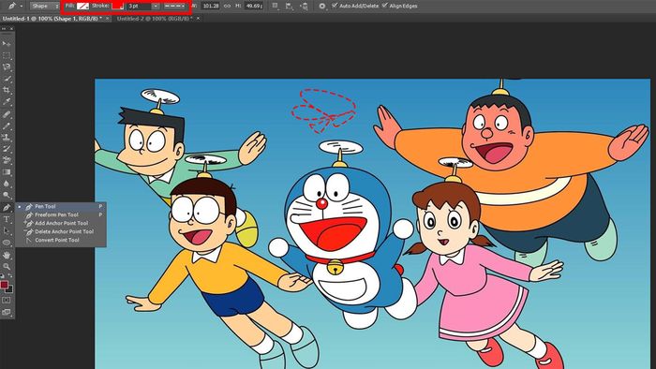Select the Move tool in the toolbox
Screen dimensions: 656x369
tap(7, 43)
